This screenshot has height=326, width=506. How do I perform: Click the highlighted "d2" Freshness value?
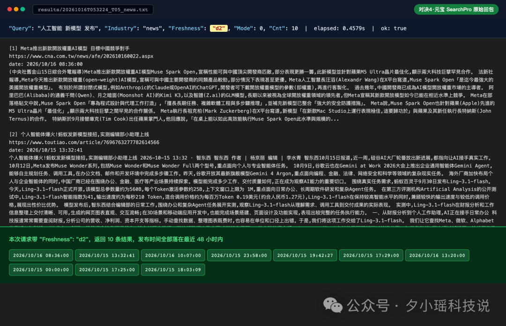[x=219, y=29]
